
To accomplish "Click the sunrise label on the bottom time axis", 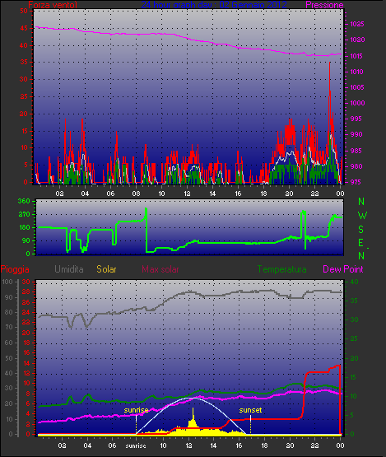I will pyautogui.click(x=136, y=446).
